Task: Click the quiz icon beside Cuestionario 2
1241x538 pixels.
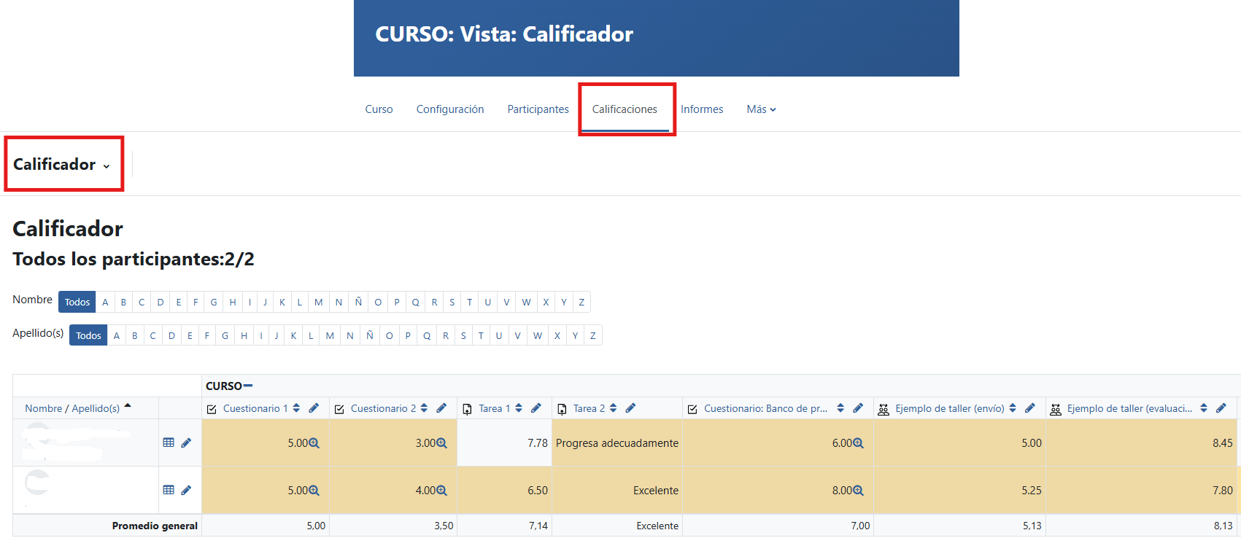Action: click(339, 409)
